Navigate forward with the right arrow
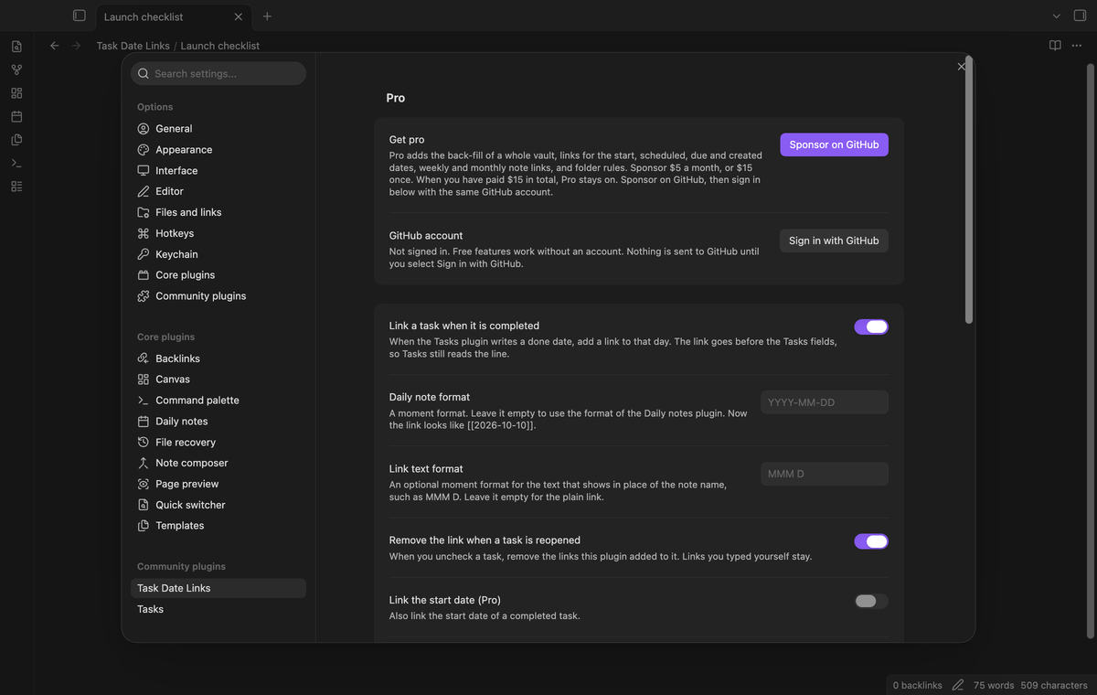The height and width of the screenshot is (695, 1097). [76, 46]
